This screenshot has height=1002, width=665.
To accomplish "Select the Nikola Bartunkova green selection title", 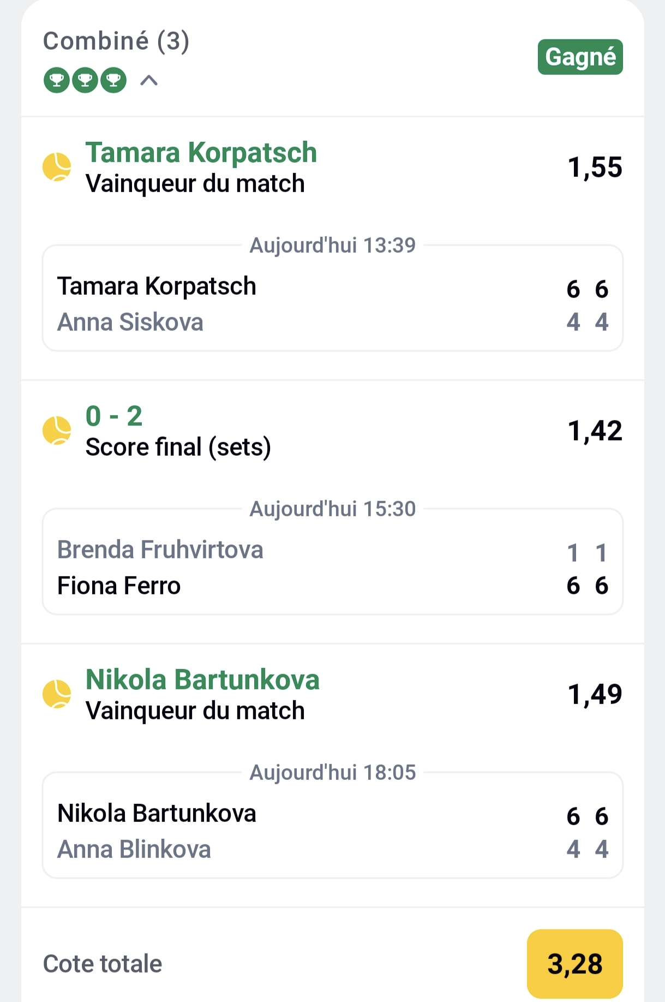I will pyautogui.click(x=202, y=679).
